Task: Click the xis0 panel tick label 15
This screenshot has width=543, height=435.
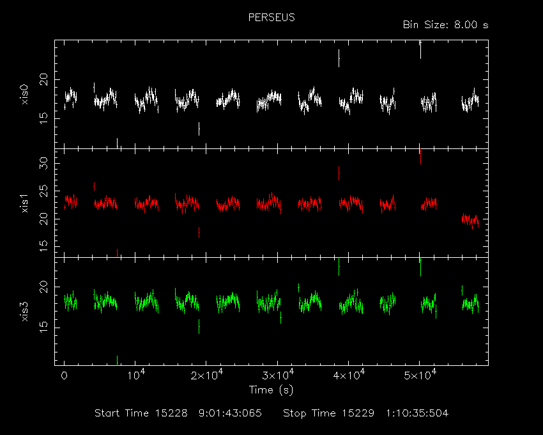Action: [44, 118]
